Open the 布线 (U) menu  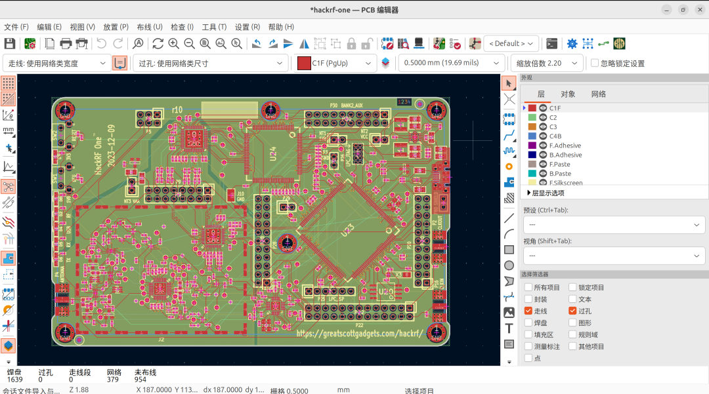coord(150,27)
